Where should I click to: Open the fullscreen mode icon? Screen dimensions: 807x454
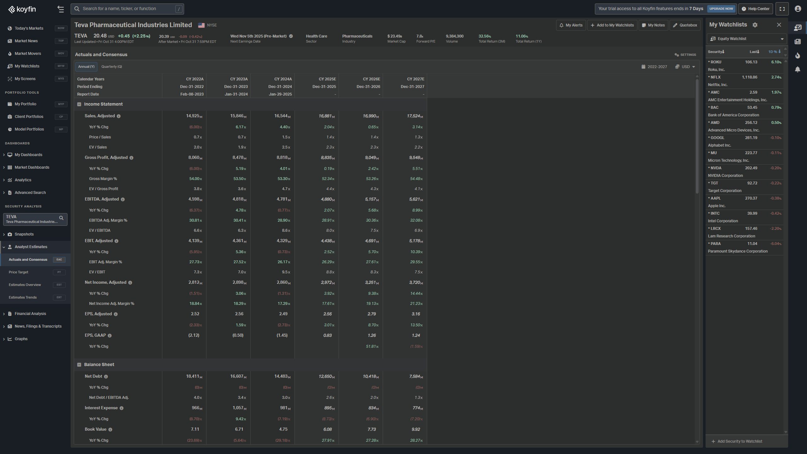tap(782, 9)
